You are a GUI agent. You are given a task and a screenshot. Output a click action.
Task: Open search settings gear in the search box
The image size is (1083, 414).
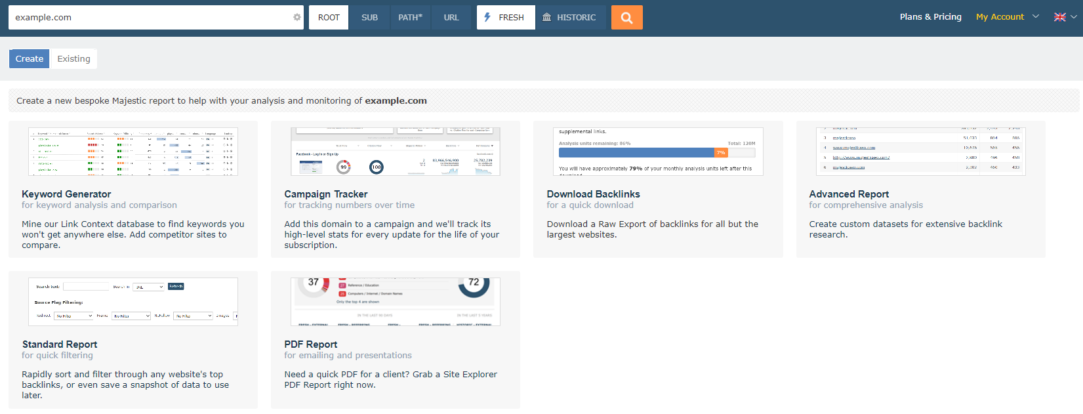(297, 18)
